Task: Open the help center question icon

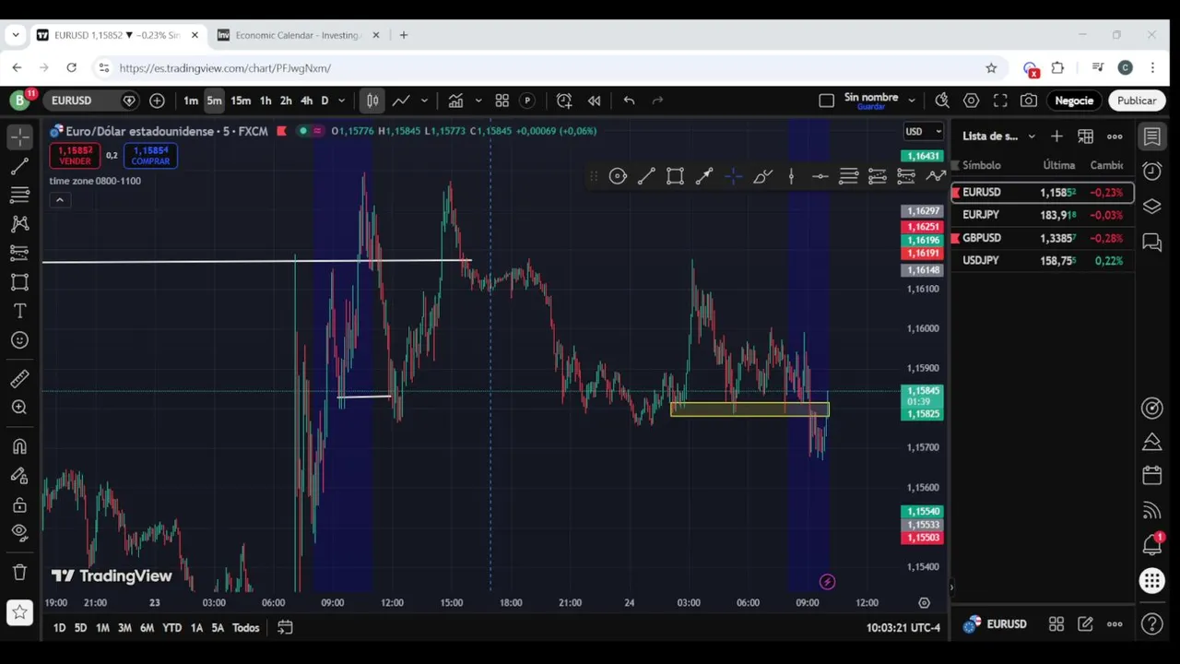Action: (1151, 624)
